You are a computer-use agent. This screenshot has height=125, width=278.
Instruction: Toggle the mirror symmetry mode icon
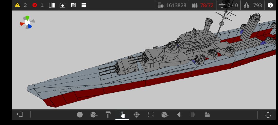coord(52,5)
